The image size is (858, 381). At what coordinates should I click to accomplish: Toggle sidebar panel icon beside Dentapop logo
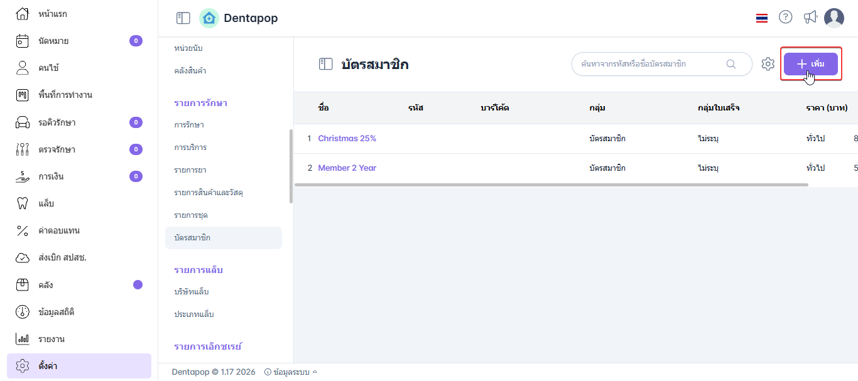183,18
